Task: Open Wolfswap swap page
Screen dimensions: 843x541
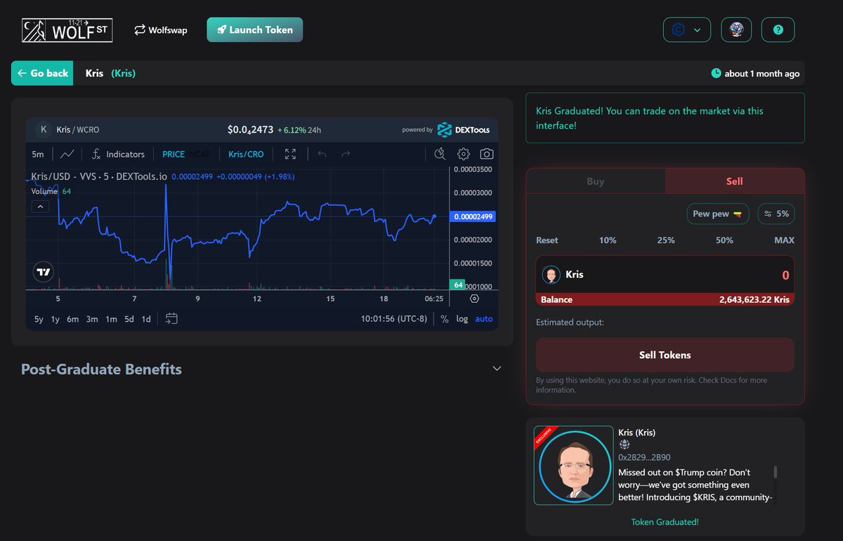Action: coord(161,30)
